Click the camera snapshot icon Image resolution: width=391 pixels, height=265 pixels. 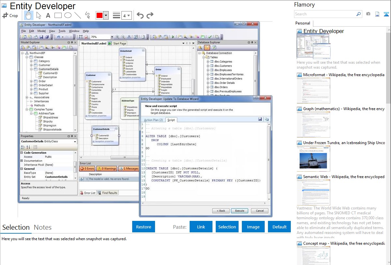[x=368, y=14]
